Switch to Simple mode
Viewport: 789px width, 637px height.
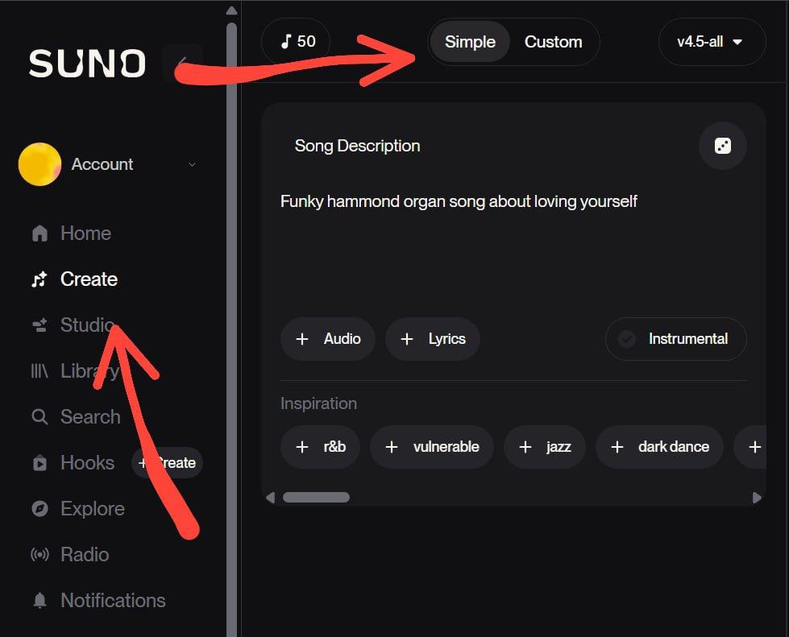tap(470, 42)
